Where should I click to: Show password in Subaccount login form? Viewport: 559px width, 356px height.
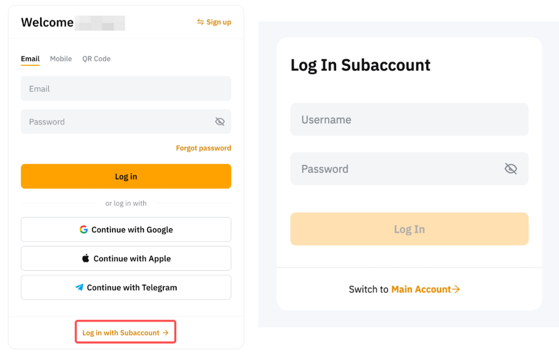click(511, 169)
